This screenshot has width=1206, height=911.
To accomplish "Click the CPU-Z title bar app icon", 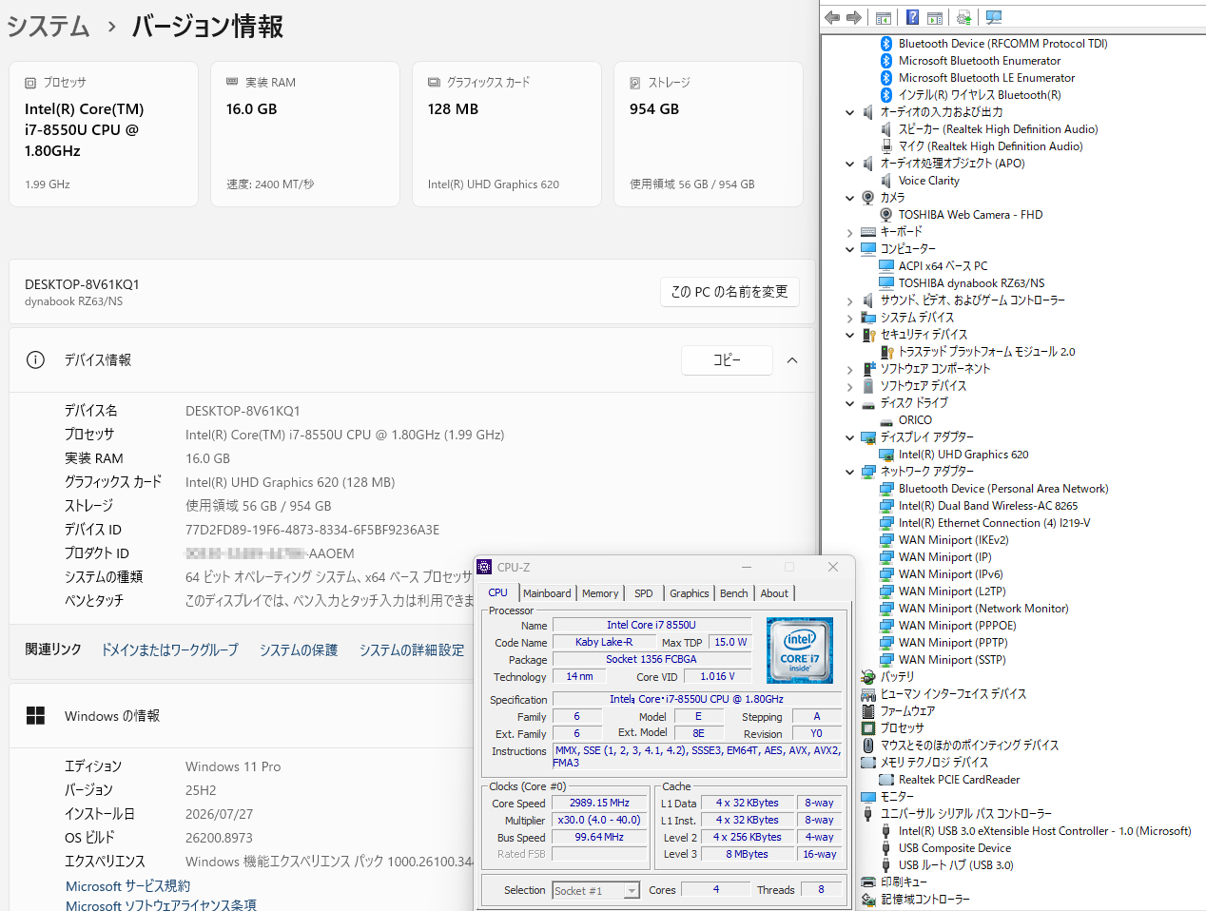I will [x=484, y=567].
